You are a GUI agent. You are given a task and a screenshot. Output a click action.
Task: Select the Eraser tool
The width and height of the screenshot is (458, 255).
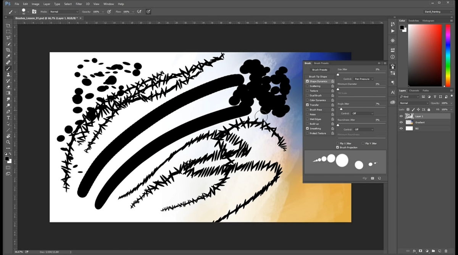pyautogui.click(x=8, y=87)
